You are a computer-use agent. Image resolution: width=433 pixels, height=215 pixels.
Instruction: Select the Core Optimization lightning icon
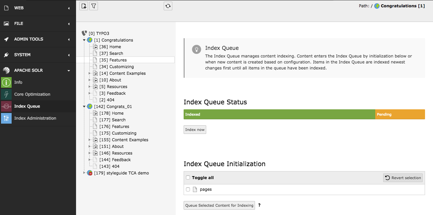pos(6,94)
